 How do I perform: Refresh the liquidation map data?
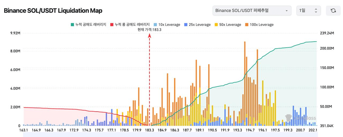click(x=333, y=11)
